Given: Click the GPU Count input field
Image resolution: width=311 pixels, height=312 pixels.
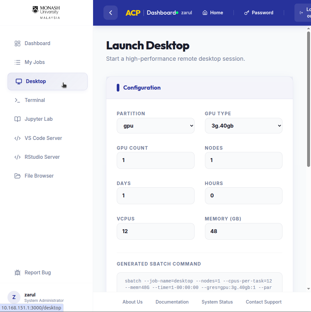Looking at the screenshot, I should (x=155, y=160).
